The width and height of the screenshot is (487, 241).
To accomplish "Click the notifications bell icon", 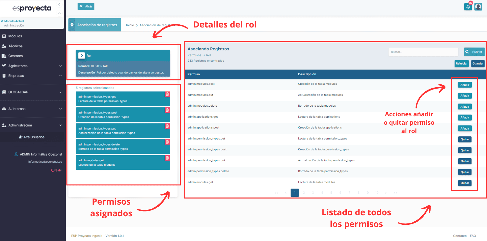I will pos(468,7).
